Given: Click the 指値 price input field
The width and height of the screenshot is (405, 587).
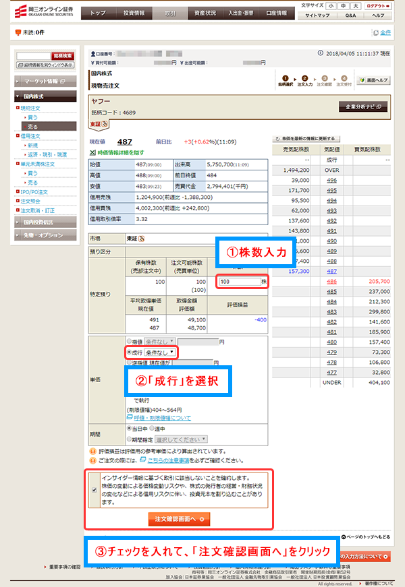Looking at the screenshot, I should [198, 342].
